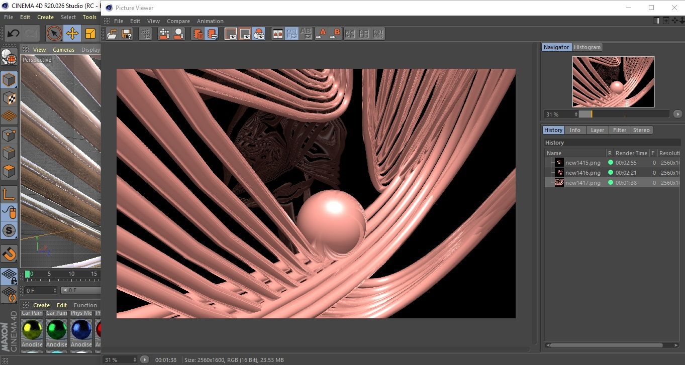Click the Navigator zoom slider
The width and height of the screenshot is (685, 365).
pos(624,114)
